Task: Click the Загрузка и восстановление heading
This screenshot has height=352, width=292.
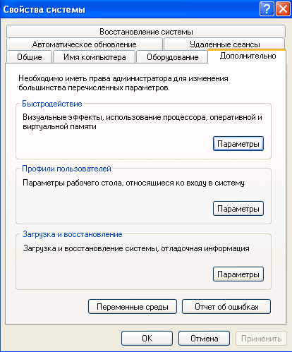Action: click(72, 234)
